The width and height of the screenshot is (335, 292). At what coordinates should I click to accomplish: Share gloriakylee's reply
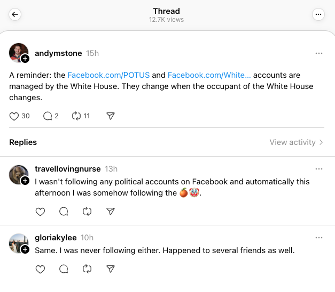coord(111,269)
